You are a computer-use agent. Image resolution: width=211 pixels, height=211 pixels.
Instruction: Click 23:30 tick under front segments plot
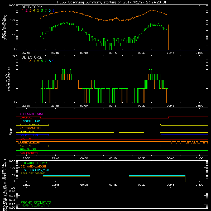26,53
